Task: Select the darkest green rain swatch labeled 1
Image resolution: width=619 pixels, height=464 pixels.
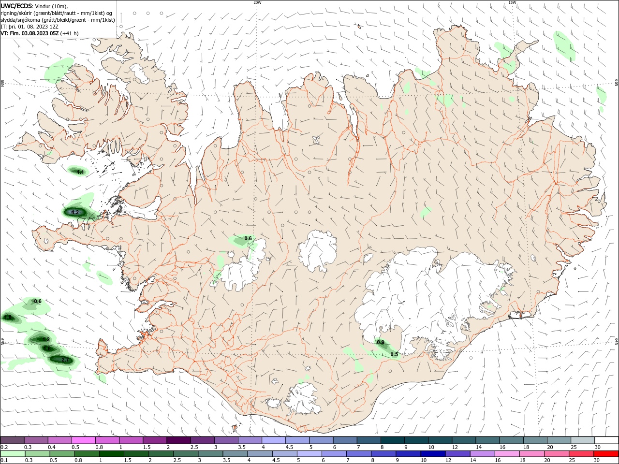Action: click(x=112, y=454)
